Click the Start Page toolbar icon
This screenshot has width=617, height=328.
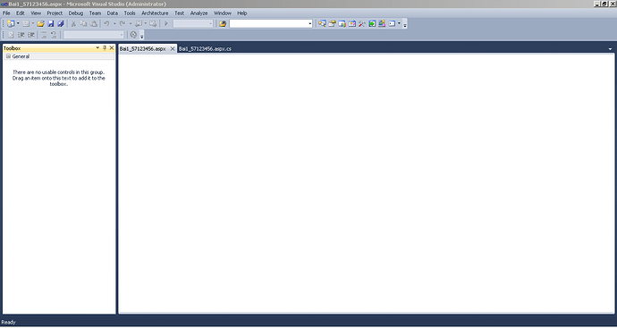pos(372,23)
